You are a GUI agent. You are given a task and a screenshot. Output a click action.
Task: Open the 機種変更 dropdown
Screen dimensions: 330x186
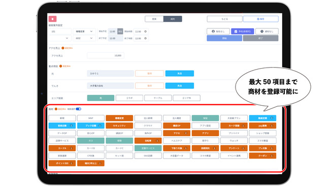[x=84, y=32]
